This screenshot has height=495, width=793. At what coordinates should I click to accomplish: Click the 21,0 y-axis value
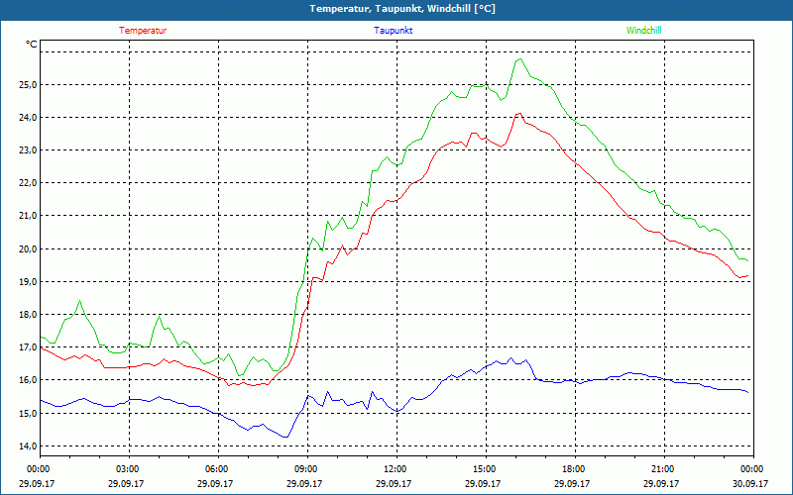pos(28,216)
